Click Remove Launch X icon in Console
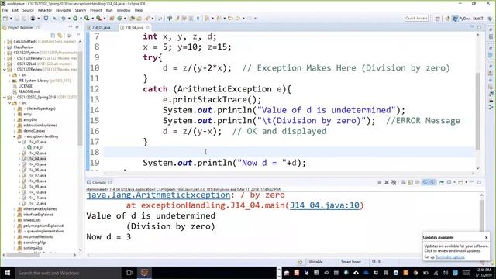Viewport: 496px width, 279px height. pos(387,183)
